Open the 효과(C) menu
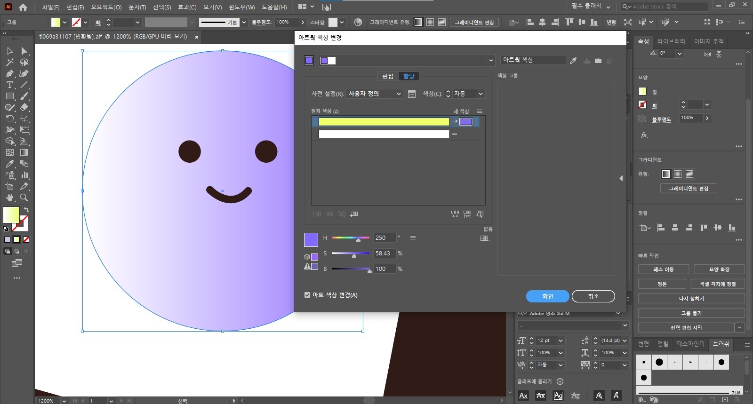Image resolution: width=753 pixels, height=404 pixels. 187,7
